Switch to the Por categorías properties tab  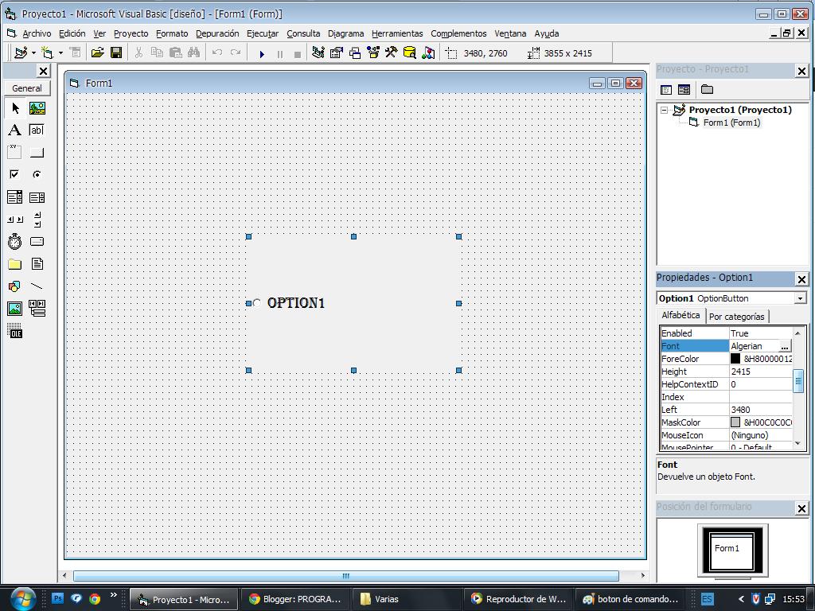[737, 316]
